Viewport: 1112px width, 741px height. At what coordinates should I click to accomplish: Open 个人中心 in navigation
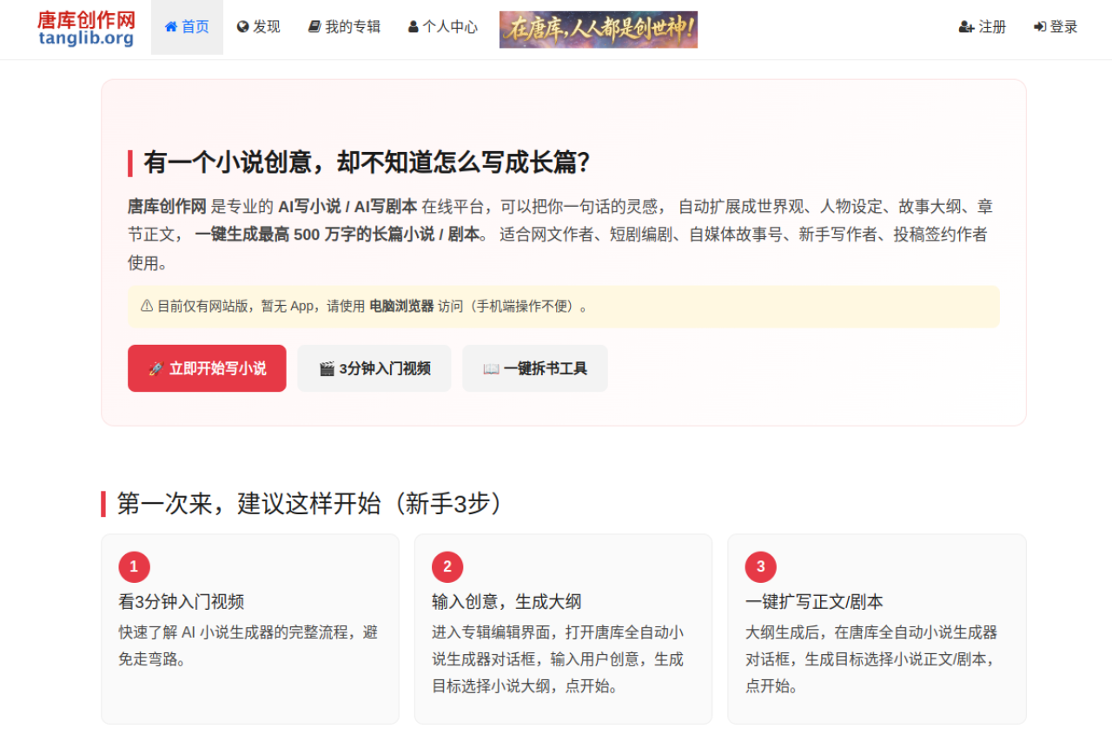click(443, 27)
